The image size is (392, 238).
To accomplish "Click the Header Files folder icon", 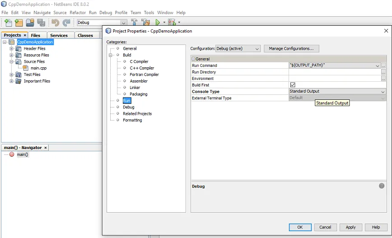I will tap(18, 48).
